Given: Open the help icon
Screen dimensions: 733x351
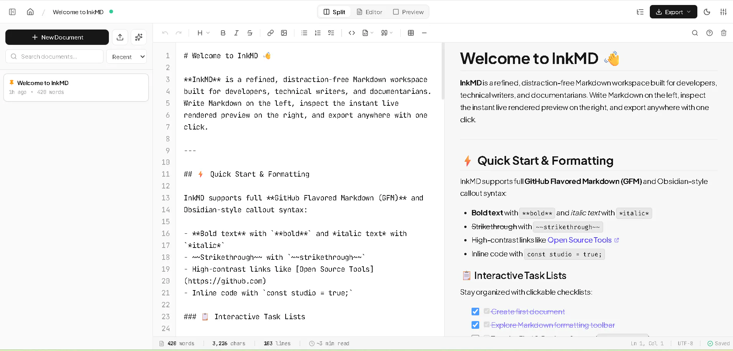Looking at the screenshot, I should click(x=710, y=33).
